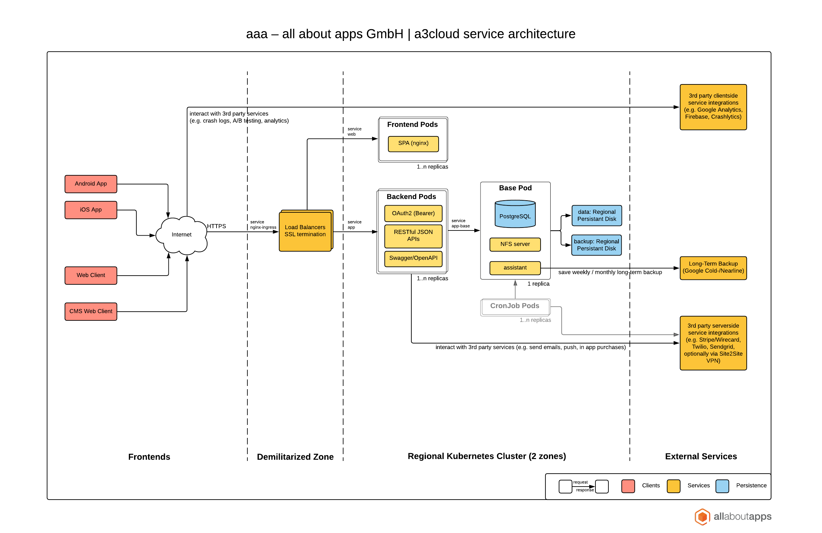Click the Long-Term Backup box
The image size is (822, 533).
coord(713,268)
